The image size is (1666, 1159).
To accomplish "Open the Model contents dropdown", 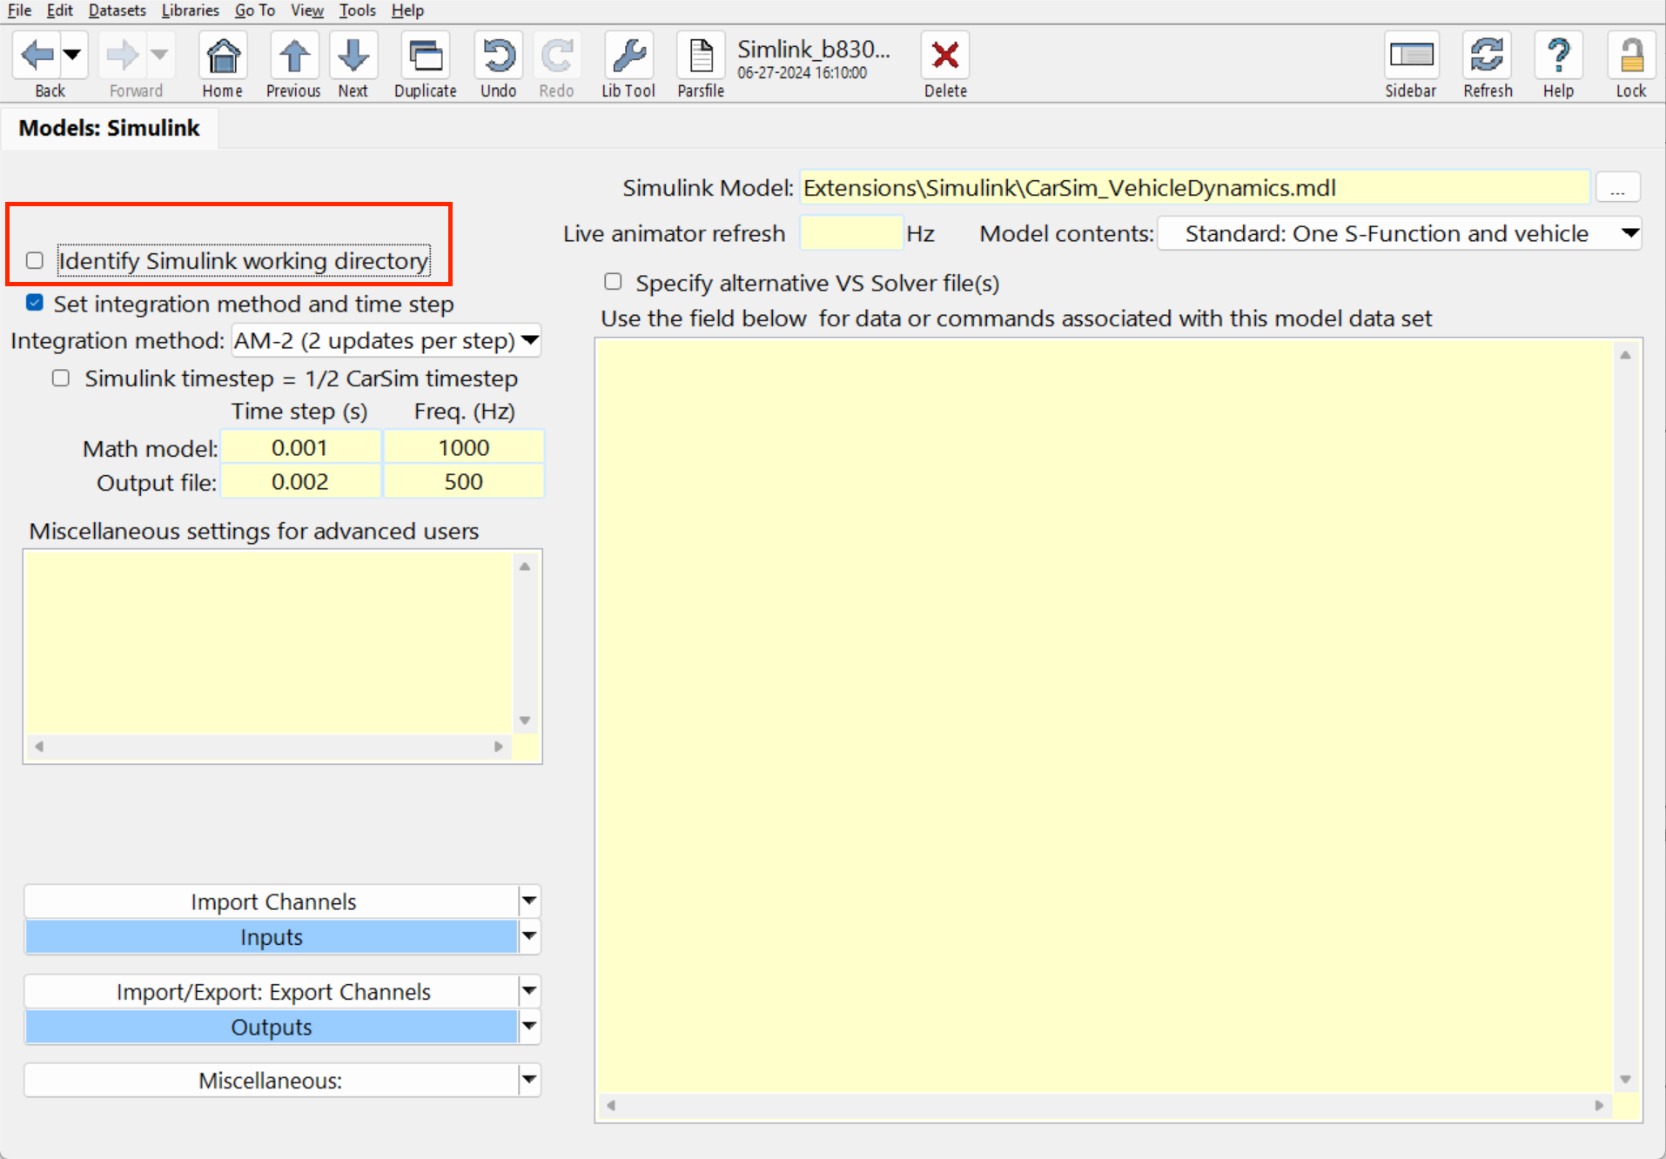I will point(1400,233).
